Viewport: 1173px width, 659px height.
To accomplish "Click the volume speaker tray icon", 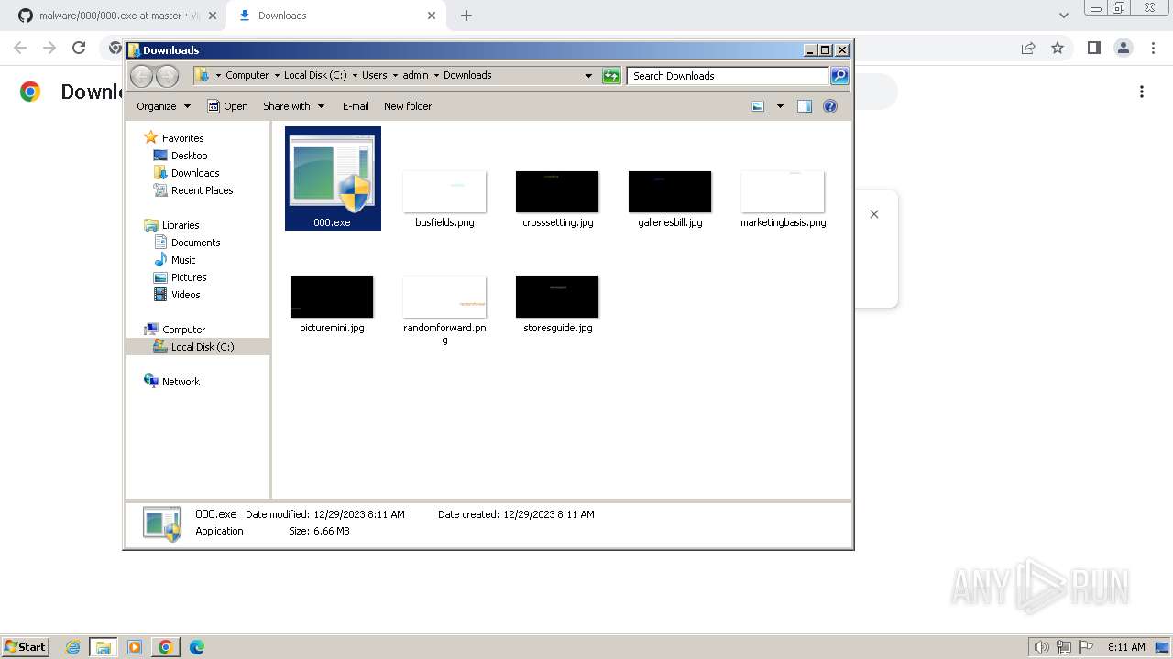I will 1042,647.
